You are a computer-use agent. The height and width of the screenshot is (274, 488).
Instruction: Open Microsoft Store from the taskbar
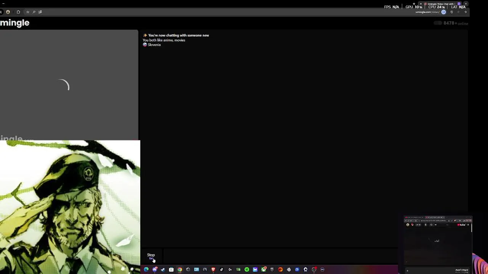(171, 269)
